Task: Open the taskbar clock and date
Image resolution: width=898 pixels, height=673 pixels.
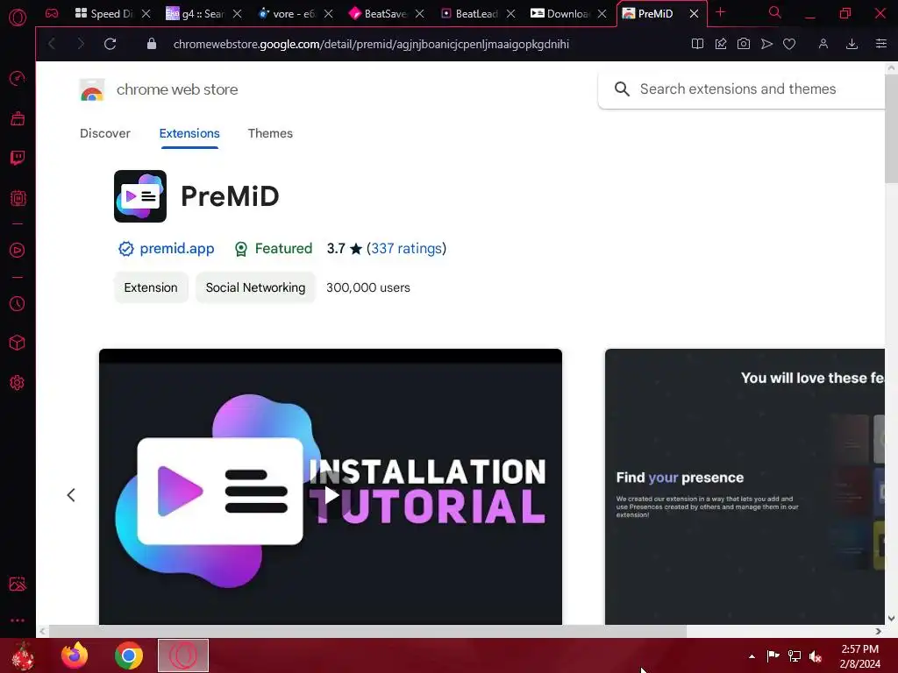Action: (859, 656)
